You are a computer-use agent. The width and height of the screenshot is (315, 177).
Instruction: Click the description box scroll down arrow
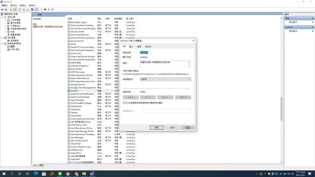tap(189, 66)
